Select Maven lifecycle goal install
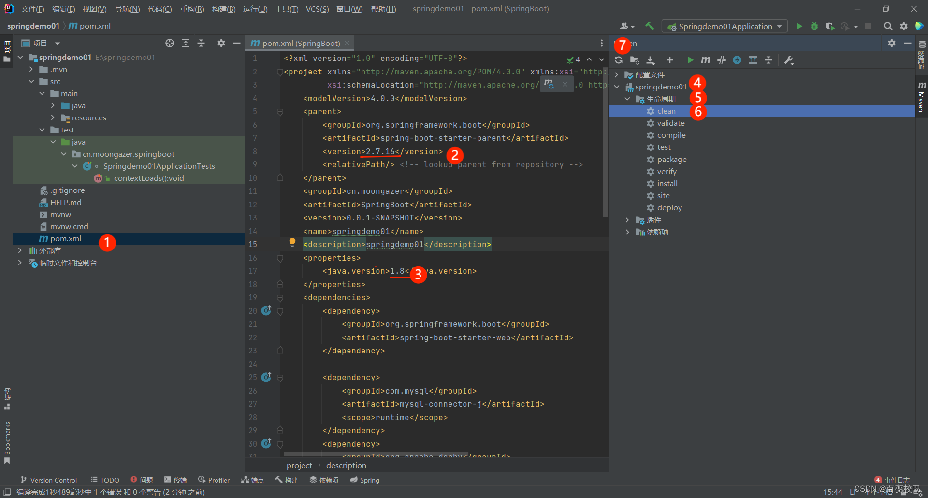 point(667,183)
